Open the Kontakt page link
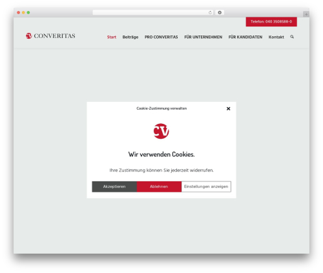Viewport: 323px width, 273px height. (x=276, y=37)
